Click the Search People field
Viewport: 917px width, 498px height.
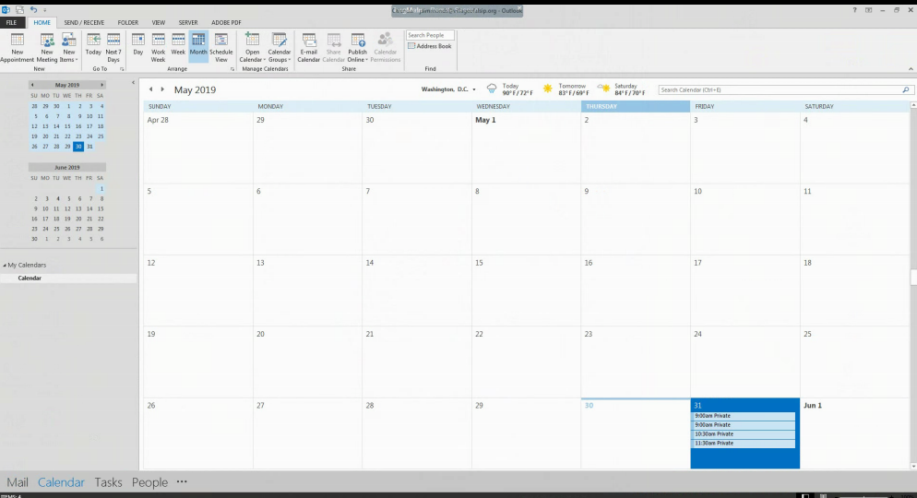(431, 35)
